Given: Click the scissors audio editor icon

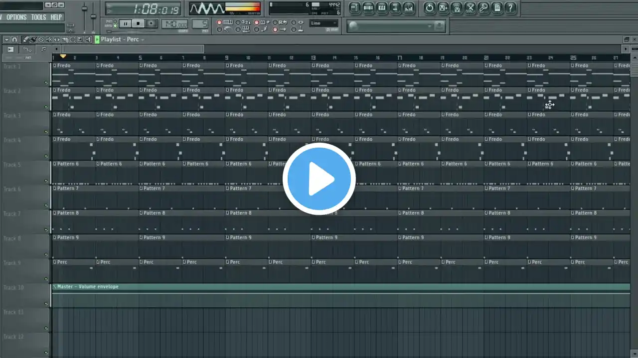Looking at the screenshot, I should tap(470, 7).
